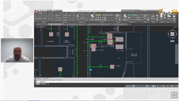Toggle object snap square icon
The width and height of the screenshot is (179, 101).
[150, 86]
